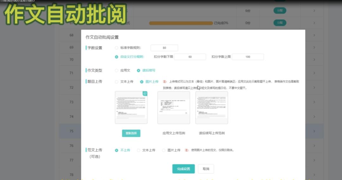This screenshot has width=342, height=180.
Task: Click the 已完成0% progress bar
Action: coord(181,23)
